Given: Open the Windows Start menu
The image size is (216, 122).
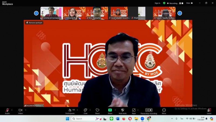Looking at the screenshot, I should (x=67, y=118).
